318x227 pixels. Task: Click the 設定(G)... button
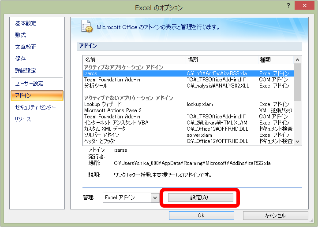(x=200, y=198)
